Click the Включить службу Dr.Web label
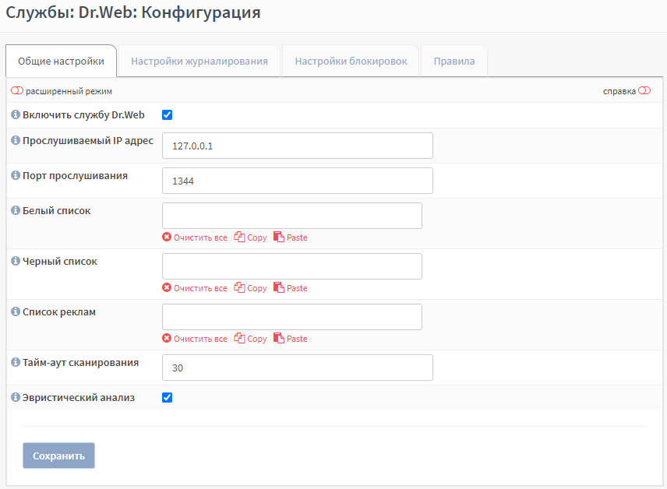This screenshot has height=489, width=667. click(x=83, y=114)
